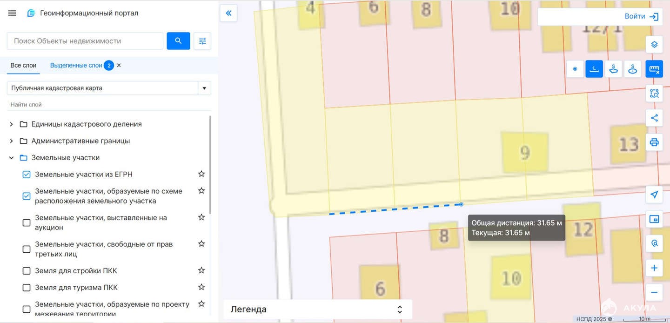The image size is (670, 323).
Task: Click the Поиск Объекты недвижимости search field
Action: (x=85, y=41)
